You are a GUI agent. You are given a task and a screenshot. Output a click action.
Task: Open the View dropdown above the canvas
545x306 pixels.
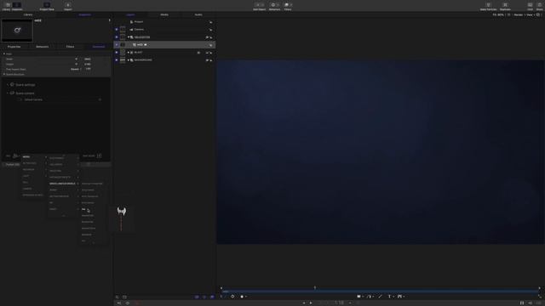pyautogui.click(x=530, y=15)
